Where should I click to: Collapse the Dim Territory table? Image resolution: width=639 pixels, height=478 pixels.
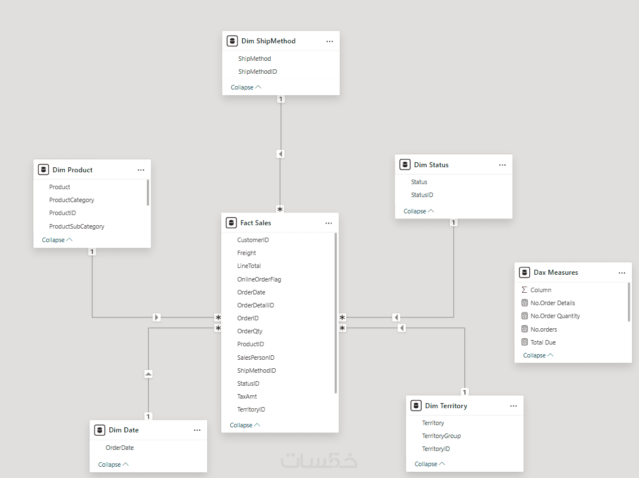[x=430, y=464]
